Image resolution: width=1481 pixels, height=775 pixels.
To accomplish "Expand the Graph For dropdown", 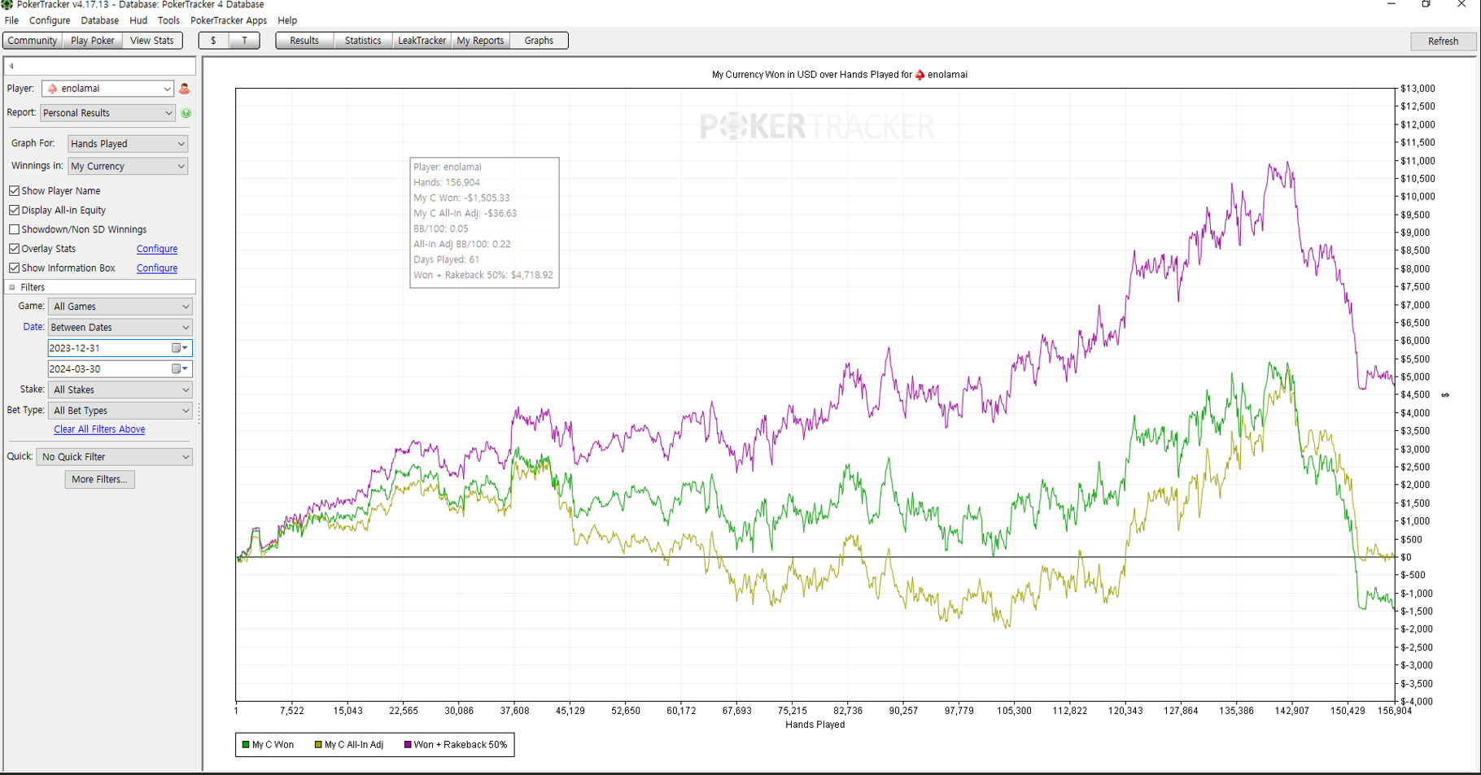I will tap(128, 144).
